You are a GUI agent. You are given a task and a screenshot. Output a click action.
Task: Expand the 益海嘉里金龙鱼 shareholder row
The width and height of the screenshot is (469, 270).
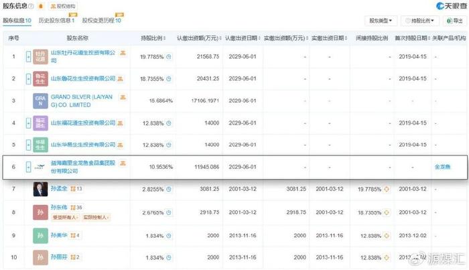click(x=28, y=167)
